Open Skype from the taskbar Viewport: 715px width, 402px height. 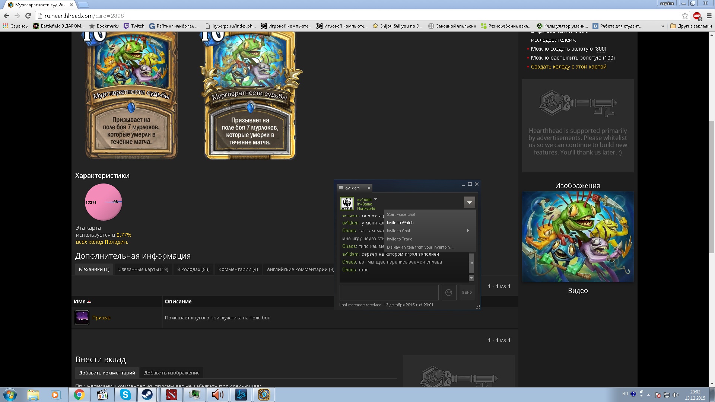click(x=125, y=395)
